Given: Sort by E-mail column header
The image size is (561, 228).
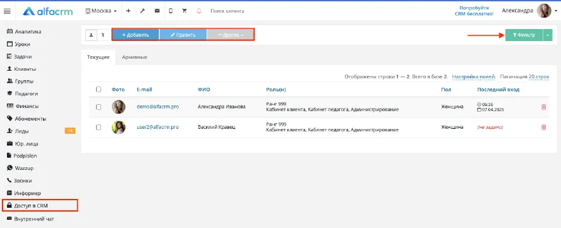Looking at the screenshot, I should coord(144,90).
